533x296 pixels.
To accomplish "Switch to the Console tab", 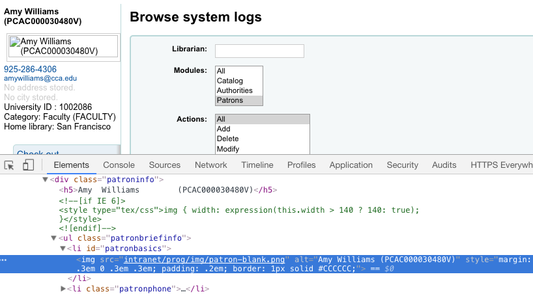I will point(119,165).
